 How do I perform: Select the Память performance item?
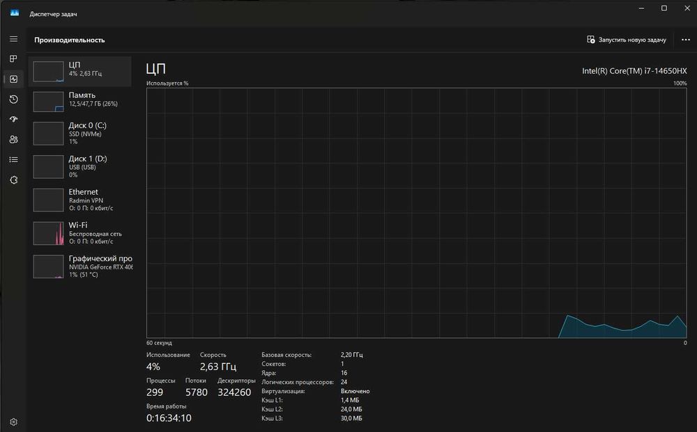click(x=80, y=102)
